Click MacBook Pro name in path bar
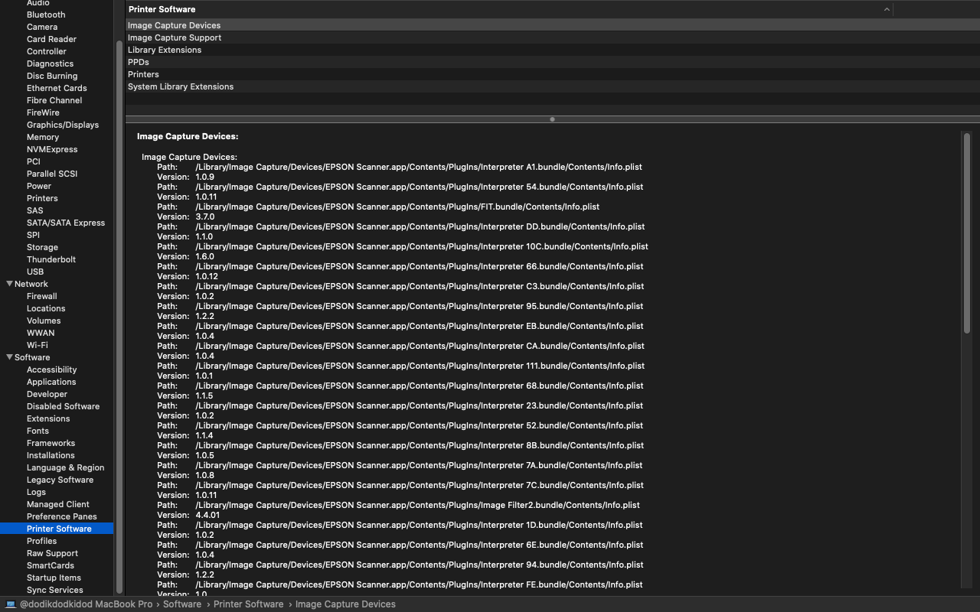 (x=86, y=604)
